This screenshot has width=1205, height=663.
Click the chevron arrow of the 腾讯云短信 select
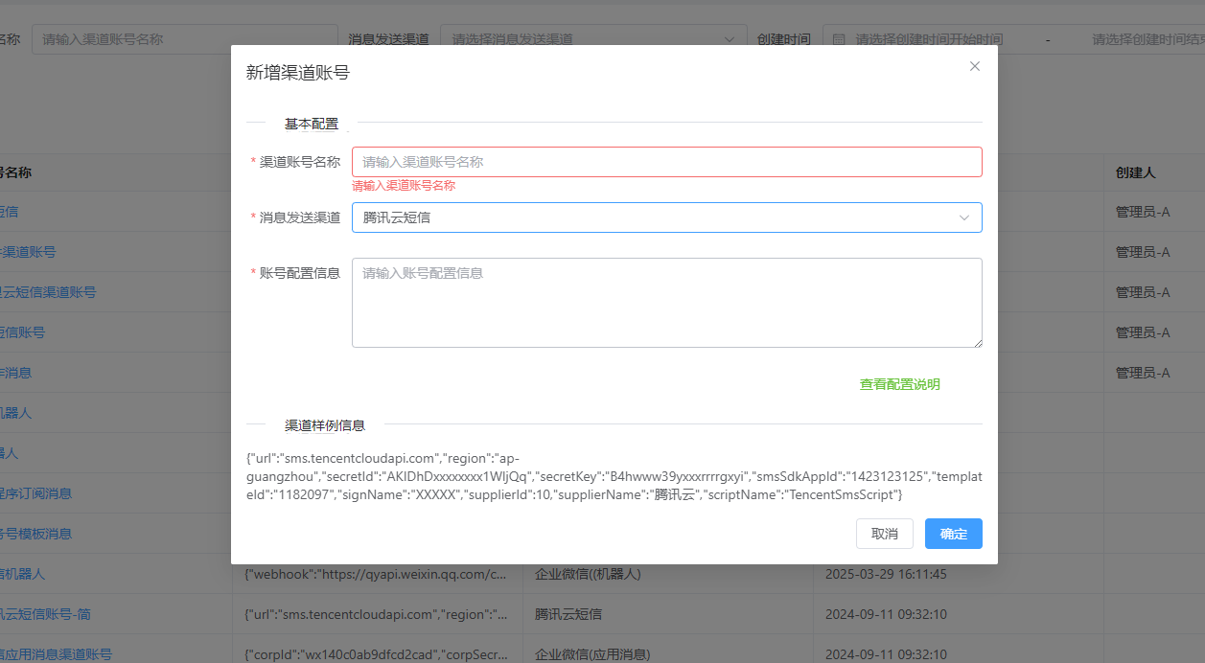point(964,217)
